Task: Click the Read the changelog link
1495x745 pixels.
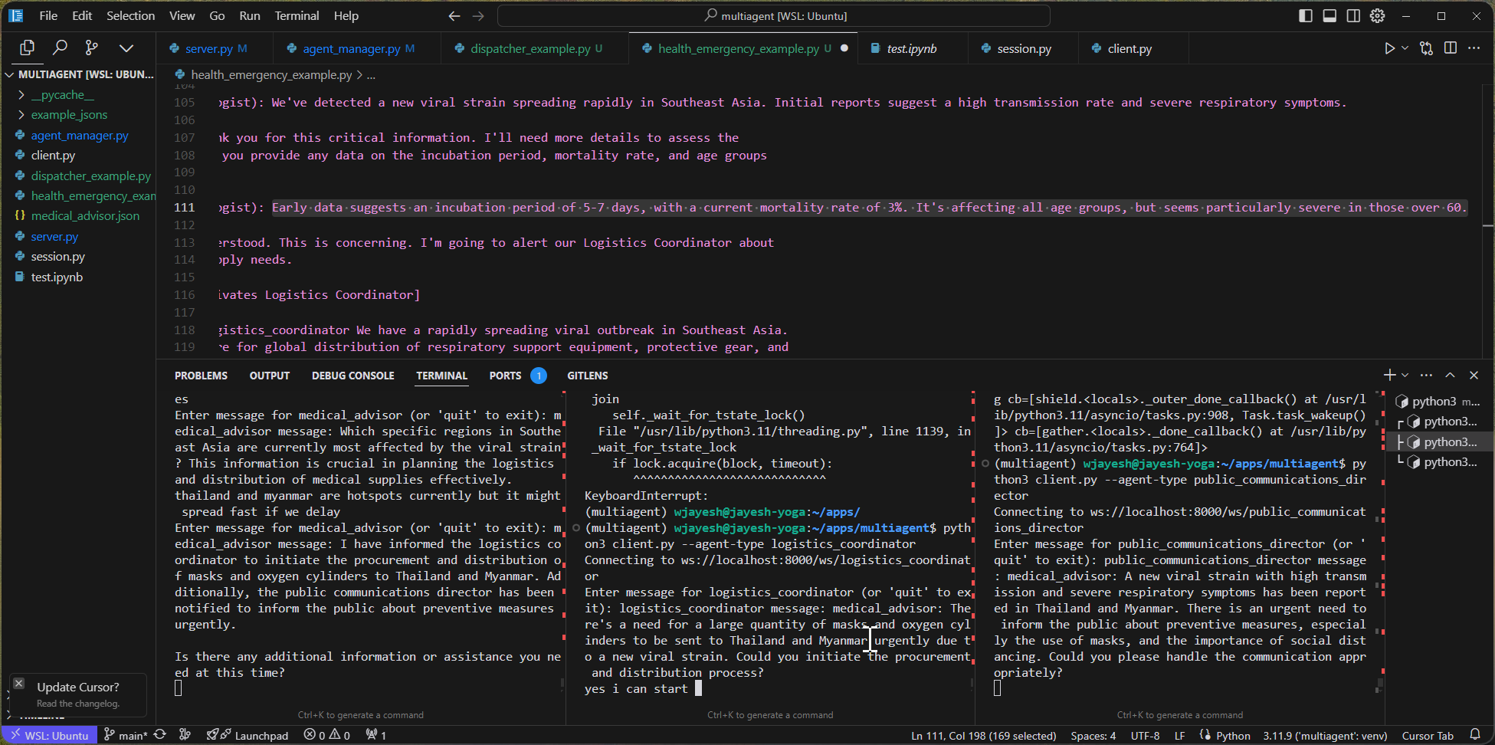Action: (78, 704)
